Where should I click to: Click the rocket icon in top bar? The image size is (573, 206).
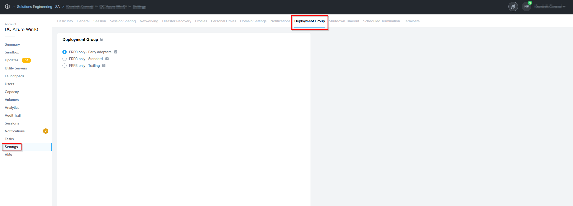513,7
